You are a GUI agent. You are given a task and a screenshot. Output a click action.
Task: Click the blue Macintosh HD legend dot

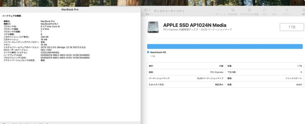(x=148, y=52)
